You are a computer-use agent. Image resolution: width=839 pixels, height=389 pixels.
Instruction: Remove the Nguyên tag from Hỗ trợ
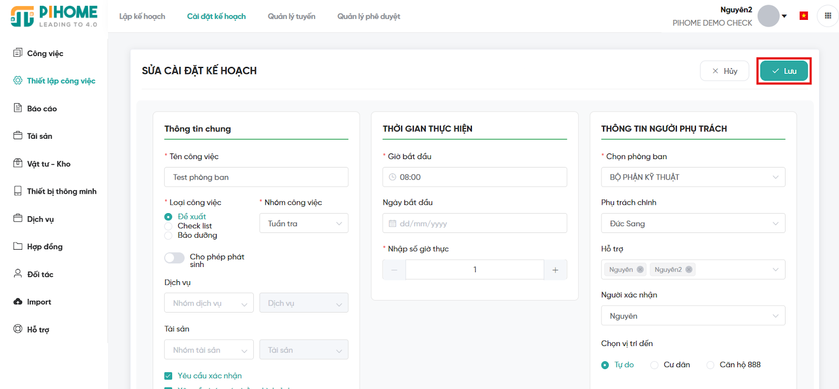pos(640,270)
